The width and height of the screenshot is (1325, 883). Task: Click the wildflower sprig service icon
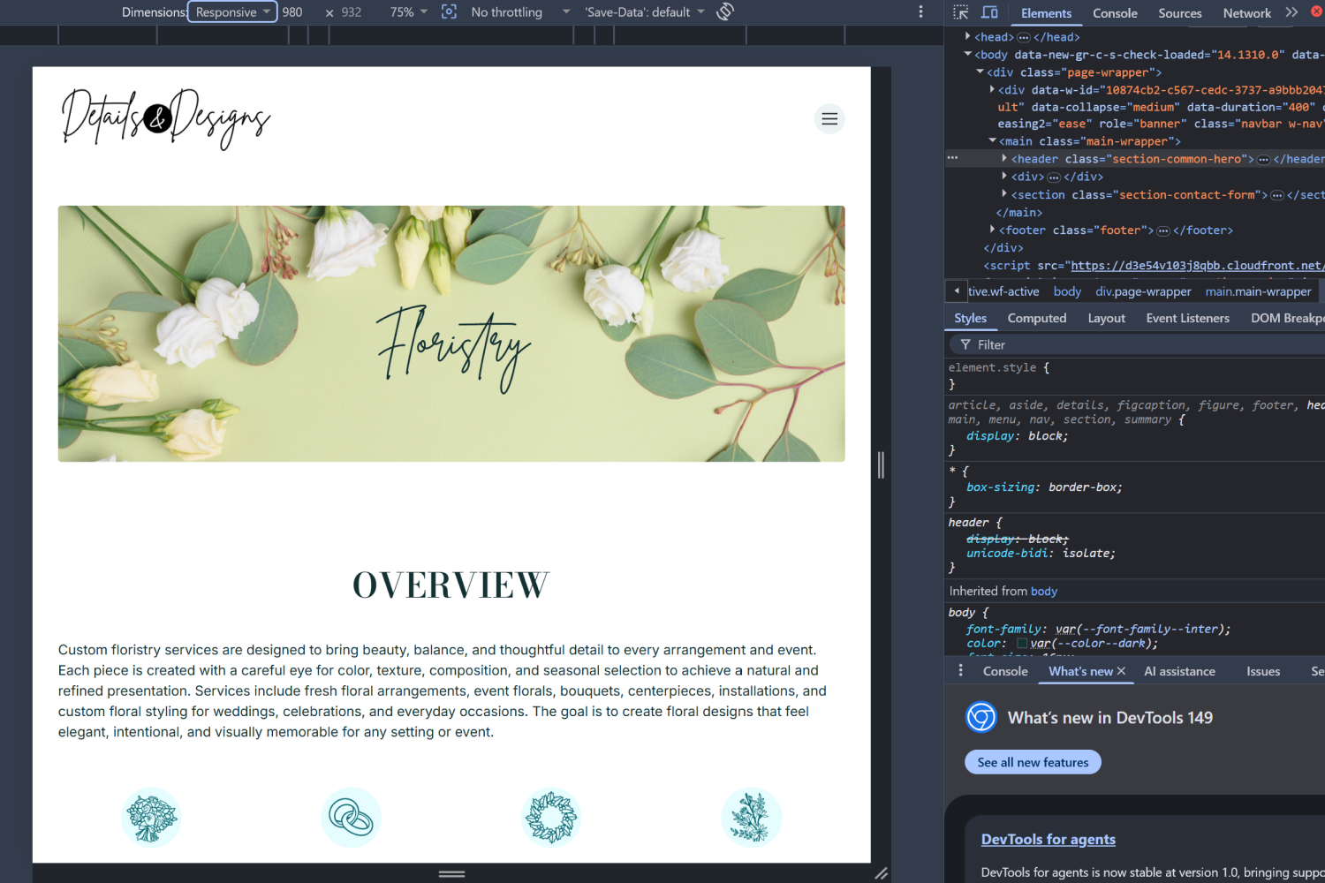[x=751, y=818]
